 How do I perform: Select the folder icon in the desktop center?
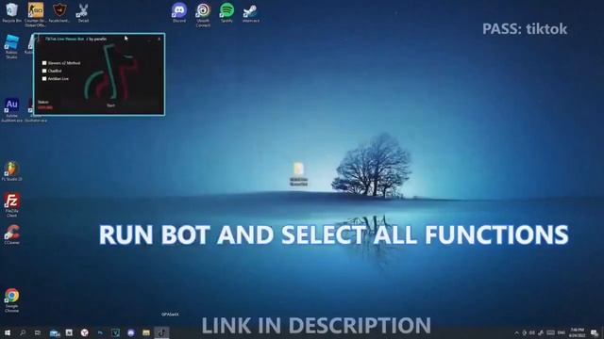tap(298, 174)
